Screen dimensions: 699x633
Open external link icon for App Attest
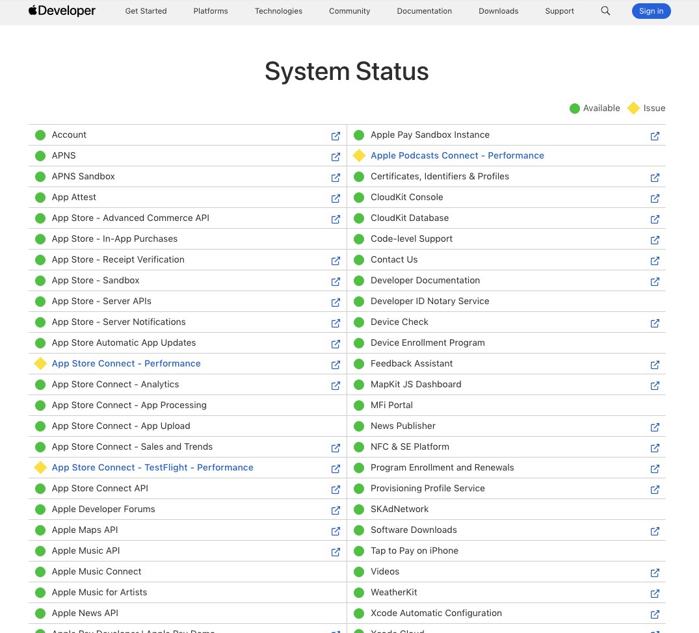click(336, 198)
